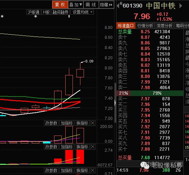
Task: Click the event star marker above 沪股通
Action: pyautogui.click(x=35, y=16)
